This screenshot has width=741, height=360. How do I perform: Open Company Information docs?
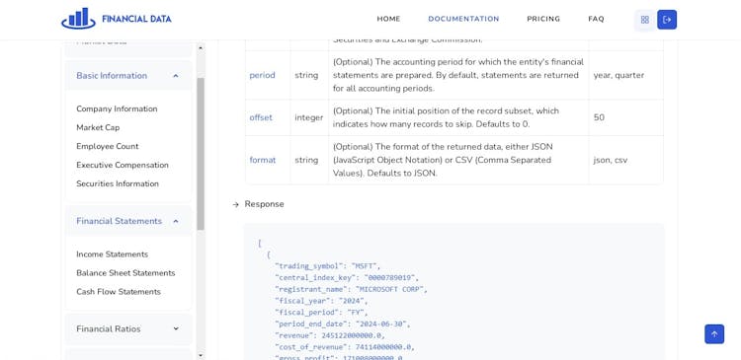coord(117,108)
